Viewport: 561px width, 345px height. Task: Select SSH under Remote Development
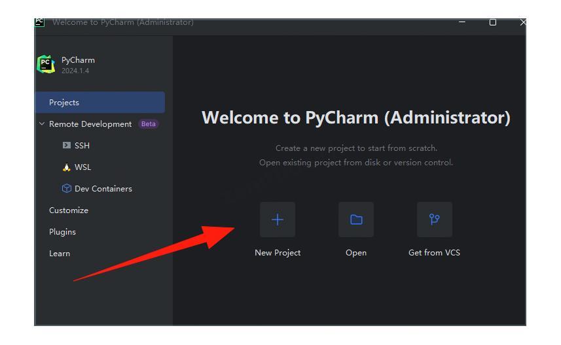tap(82, 145)
